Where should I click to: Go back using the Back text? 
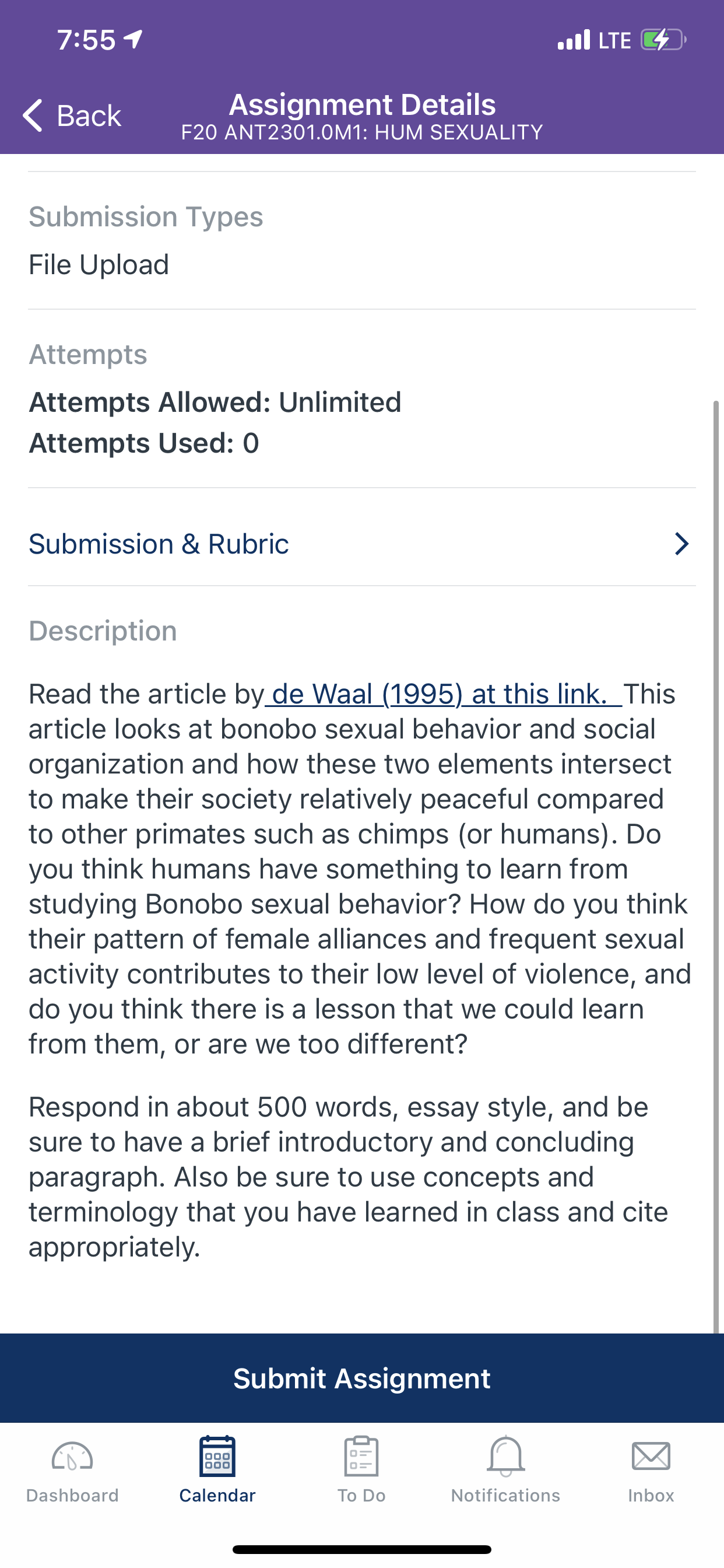click(89, 116)
